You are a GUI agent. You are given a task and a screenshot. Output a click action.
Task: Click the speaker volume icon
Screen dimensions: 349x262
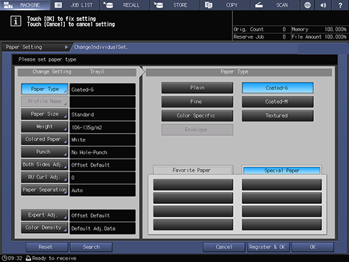point(323,5)
